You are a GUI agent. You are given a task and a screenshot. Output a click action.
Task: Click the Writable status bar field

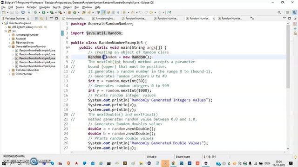[x=152, y=157]
